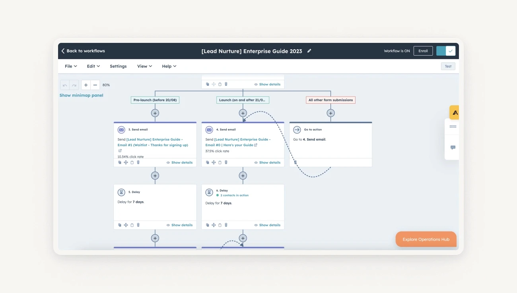517x293 pixels.
Task: Add action under Launch branch
Action: tap(243, 113)
